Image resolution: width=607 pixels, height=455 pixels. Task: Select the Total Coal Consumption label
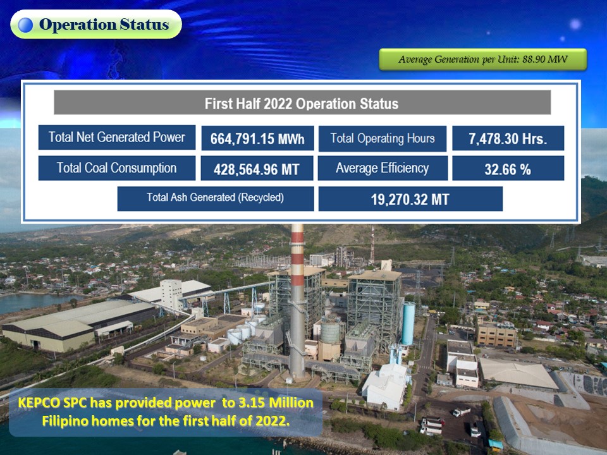116,168
